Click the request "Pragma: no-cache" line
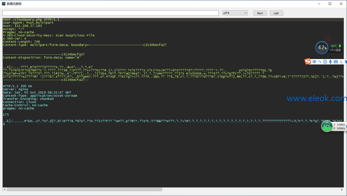This screenshot has height=196, width=347. point(19,32)
